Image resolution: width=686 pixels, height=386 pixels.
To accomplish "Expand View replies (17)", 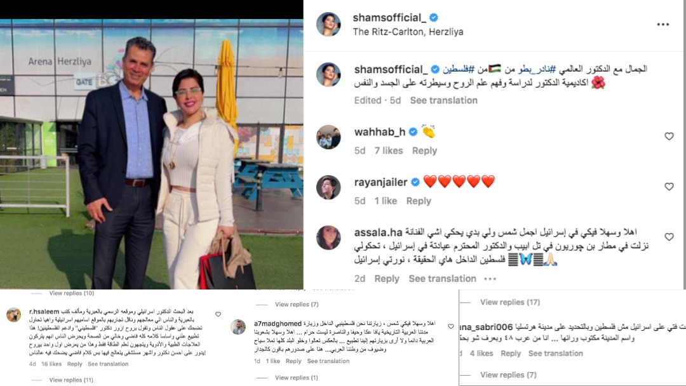I will (509, 302).
